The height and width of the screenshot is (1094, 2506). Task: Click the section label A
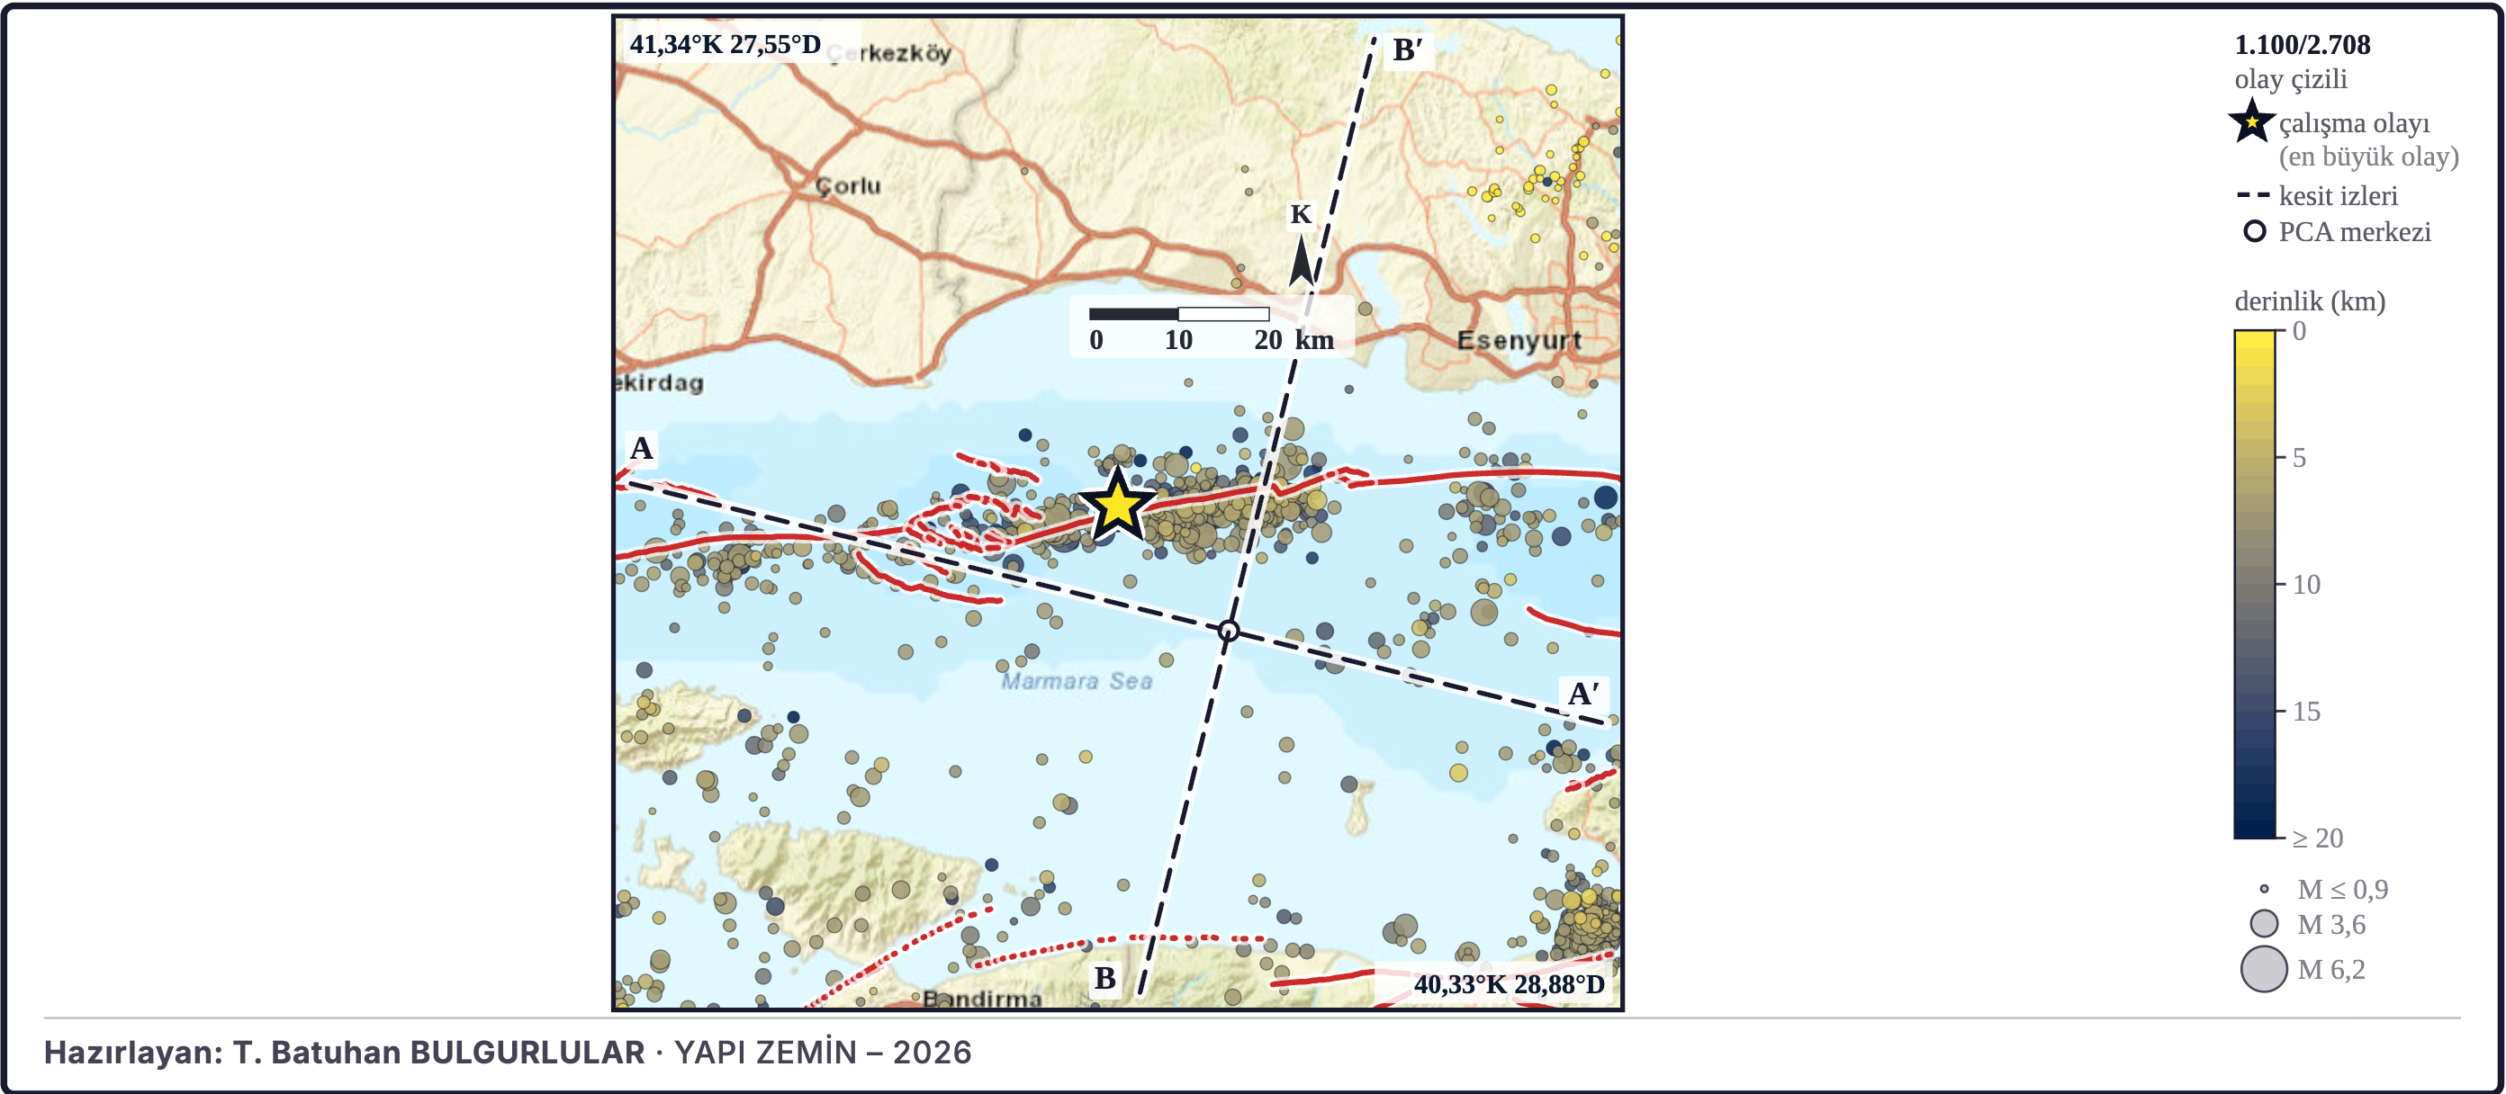pyautogui.click(x=641, y=448)
